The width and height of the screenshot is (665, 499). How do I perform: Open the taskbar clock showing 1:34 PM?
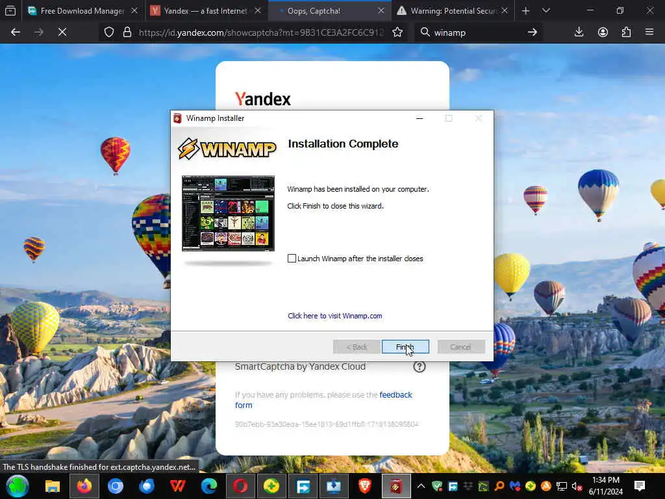click(x=606, y=486)
